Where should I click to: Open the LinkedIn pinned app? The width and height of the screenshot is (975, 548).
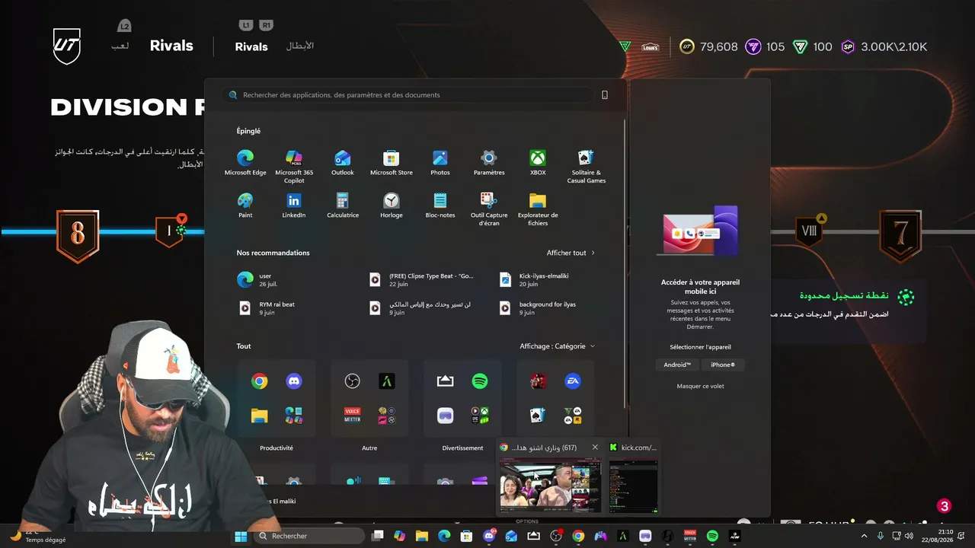pyautogui.click(x=294, y=205)
